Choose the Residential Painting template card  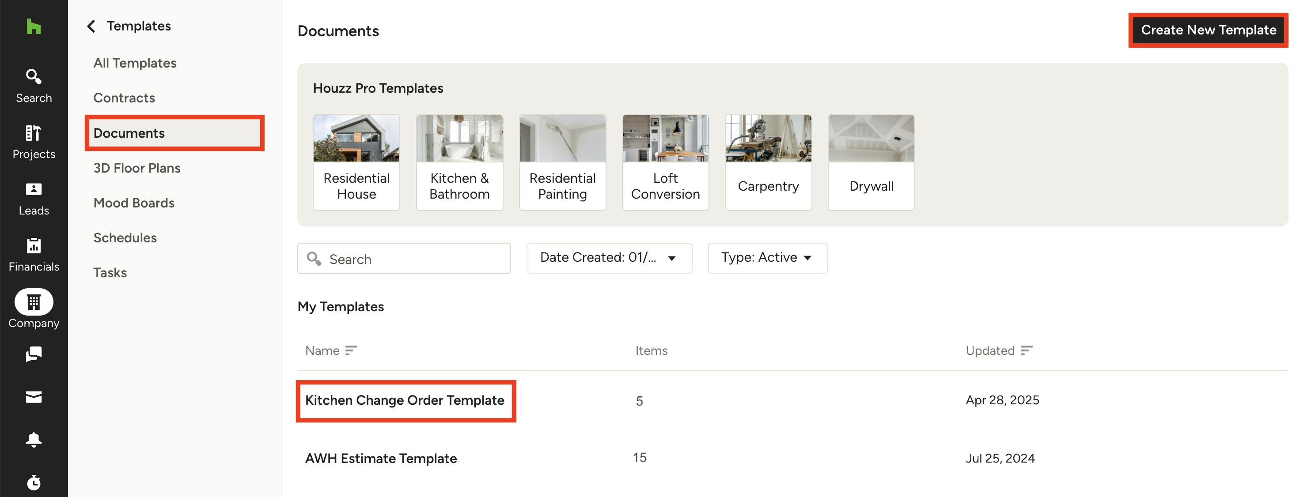pos(562,162)
